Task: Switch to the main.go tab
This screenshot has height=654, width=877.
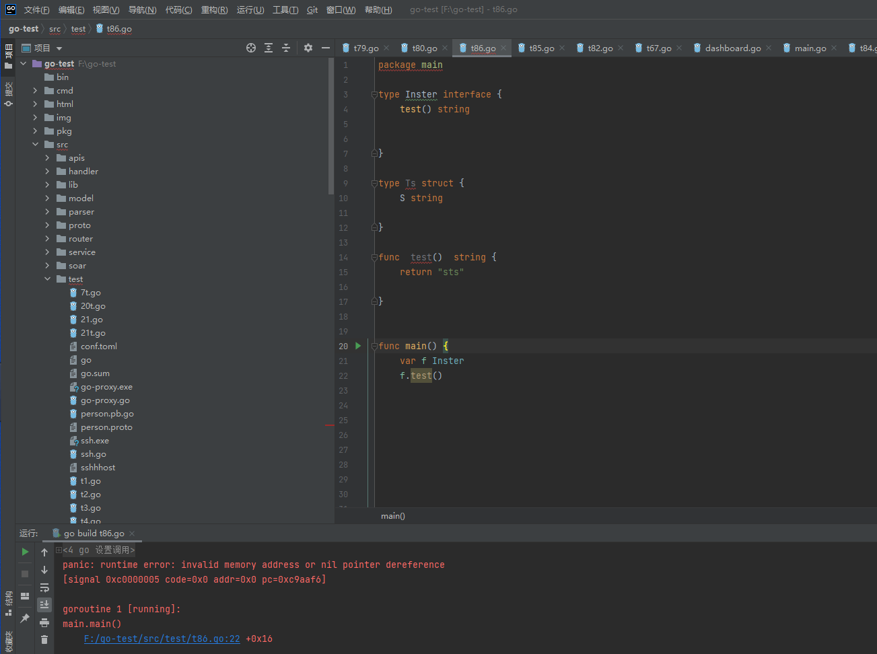Action: click(x=810, y=48)
